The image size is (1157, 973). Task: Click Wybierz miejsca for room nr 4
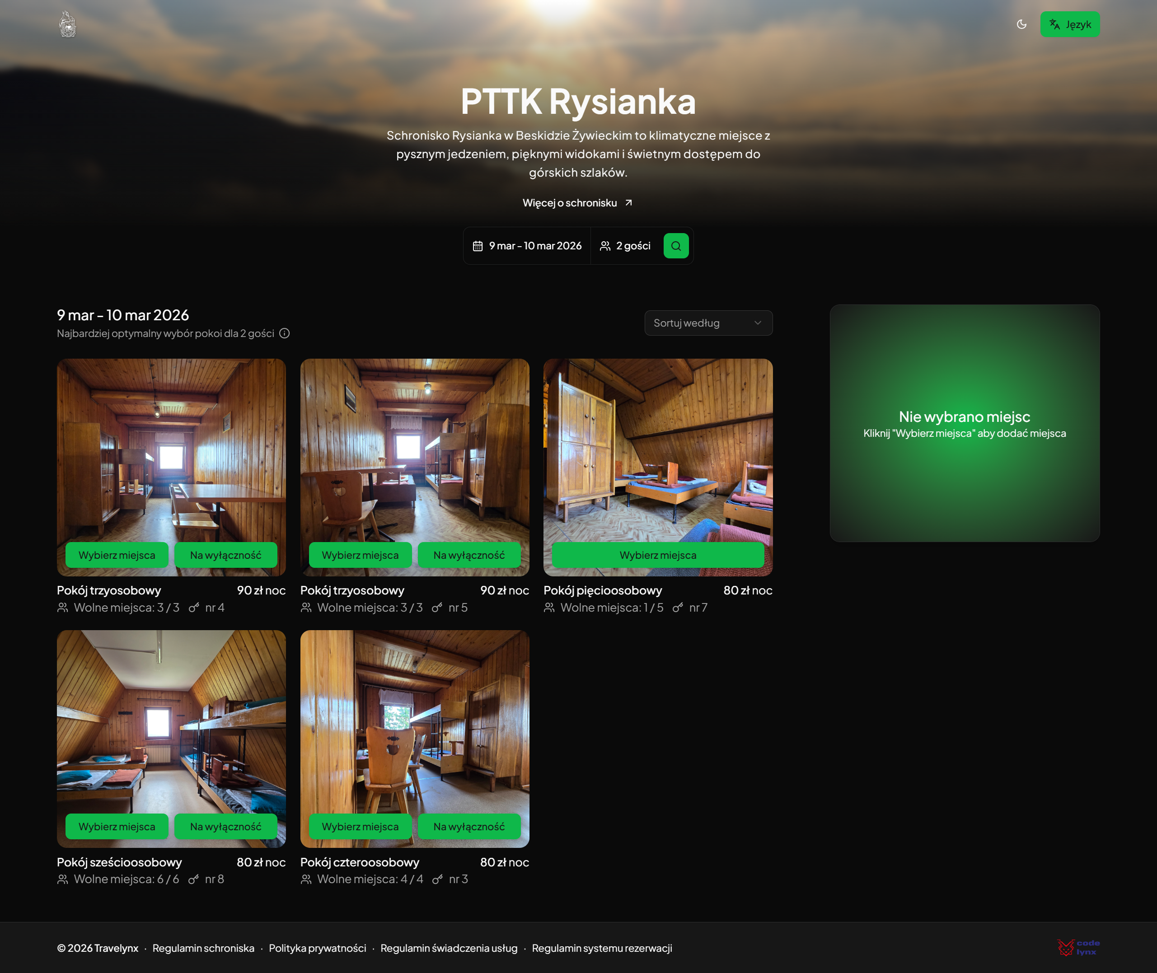point(117,556)
